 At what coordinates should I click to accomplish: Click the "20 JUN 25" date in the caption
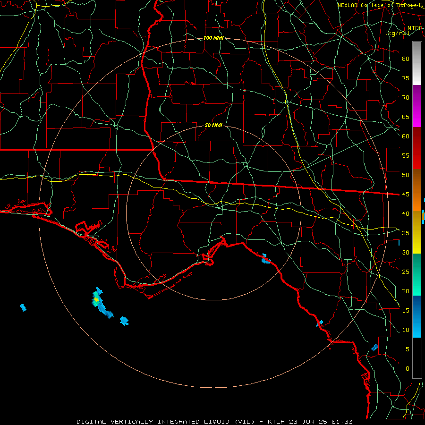click(x=308, y=422)
